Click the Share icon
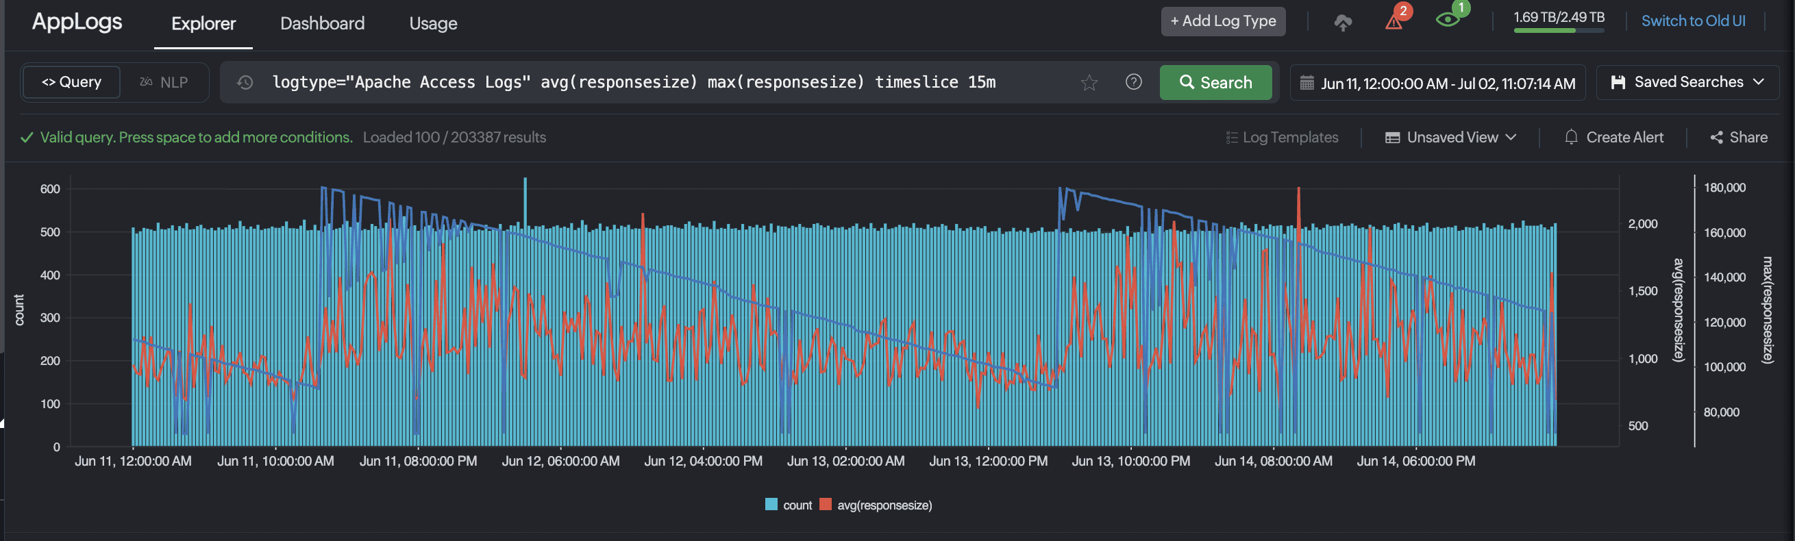1795x541 pixels. pos(1716,138)
